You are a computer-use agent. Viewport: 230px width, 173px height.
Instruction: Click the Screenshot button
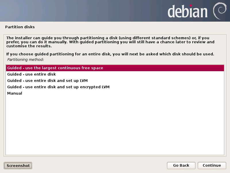[18, 166]
